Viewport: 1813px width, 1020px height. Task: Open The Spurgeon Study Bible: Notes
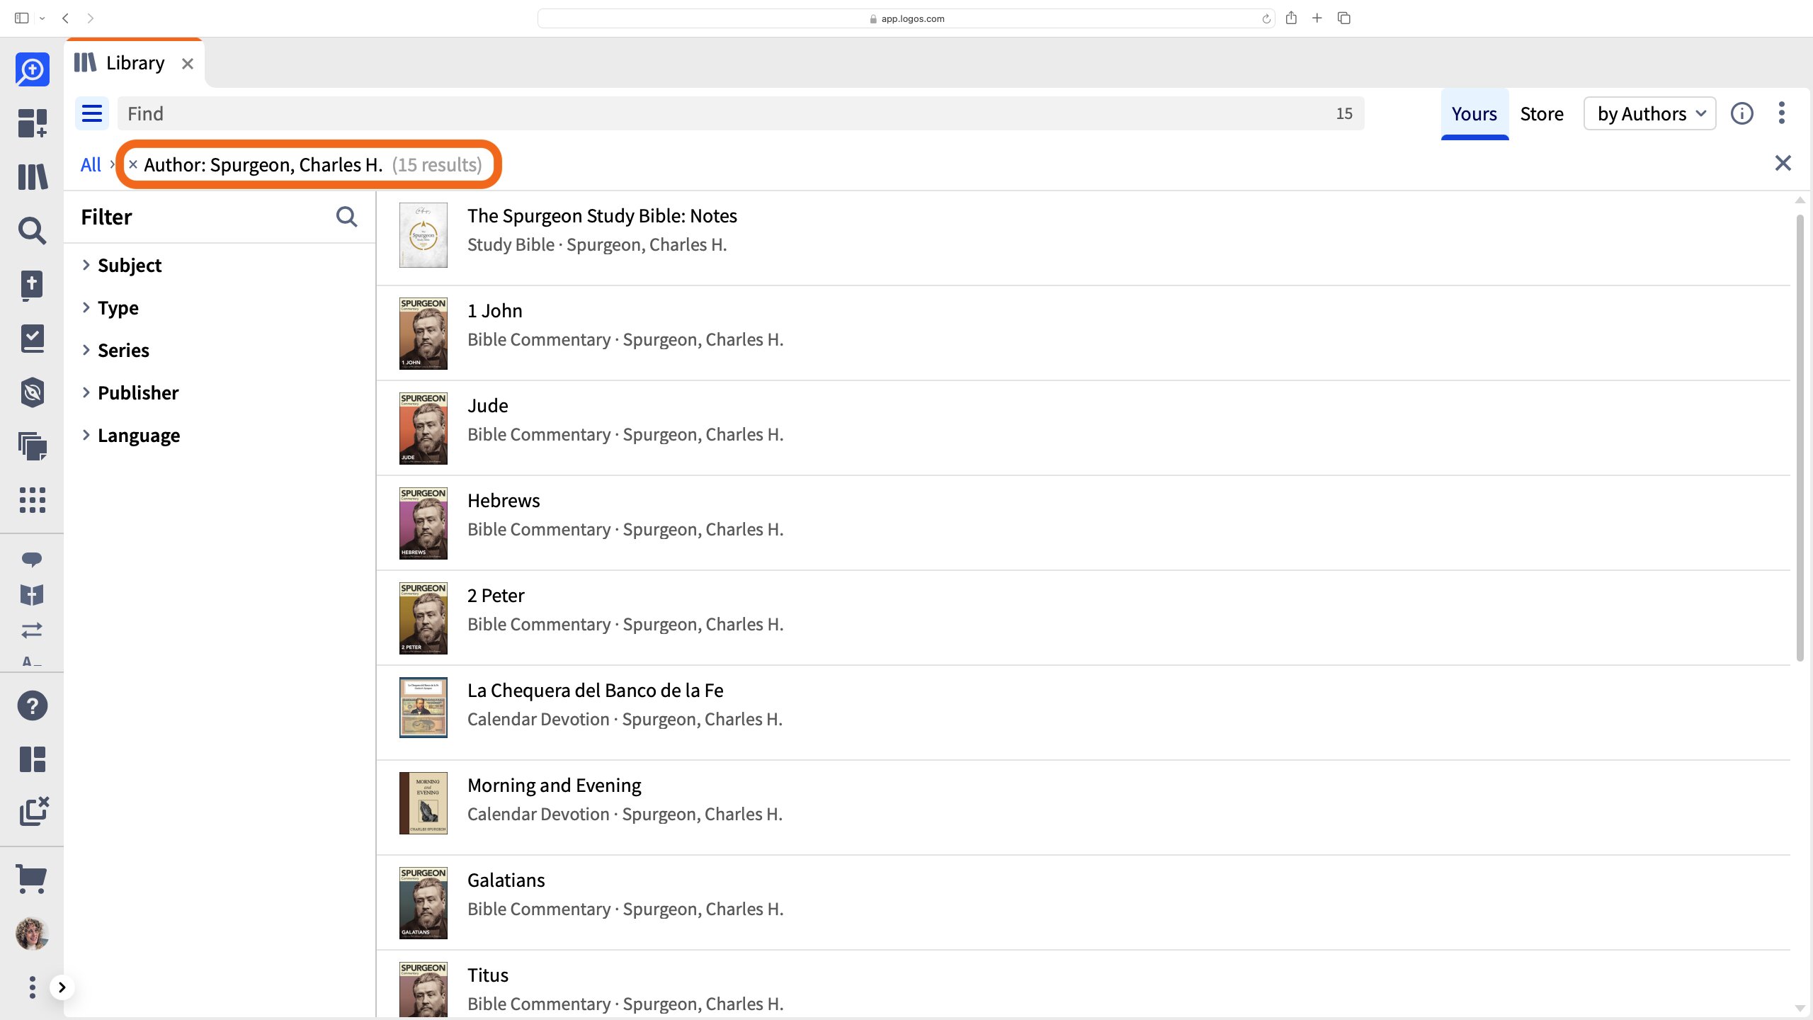tap(602, 215)
